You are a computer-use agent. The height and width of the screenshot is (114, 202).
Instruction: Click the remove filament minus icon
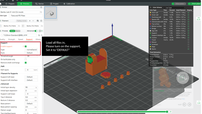(33, 21)
